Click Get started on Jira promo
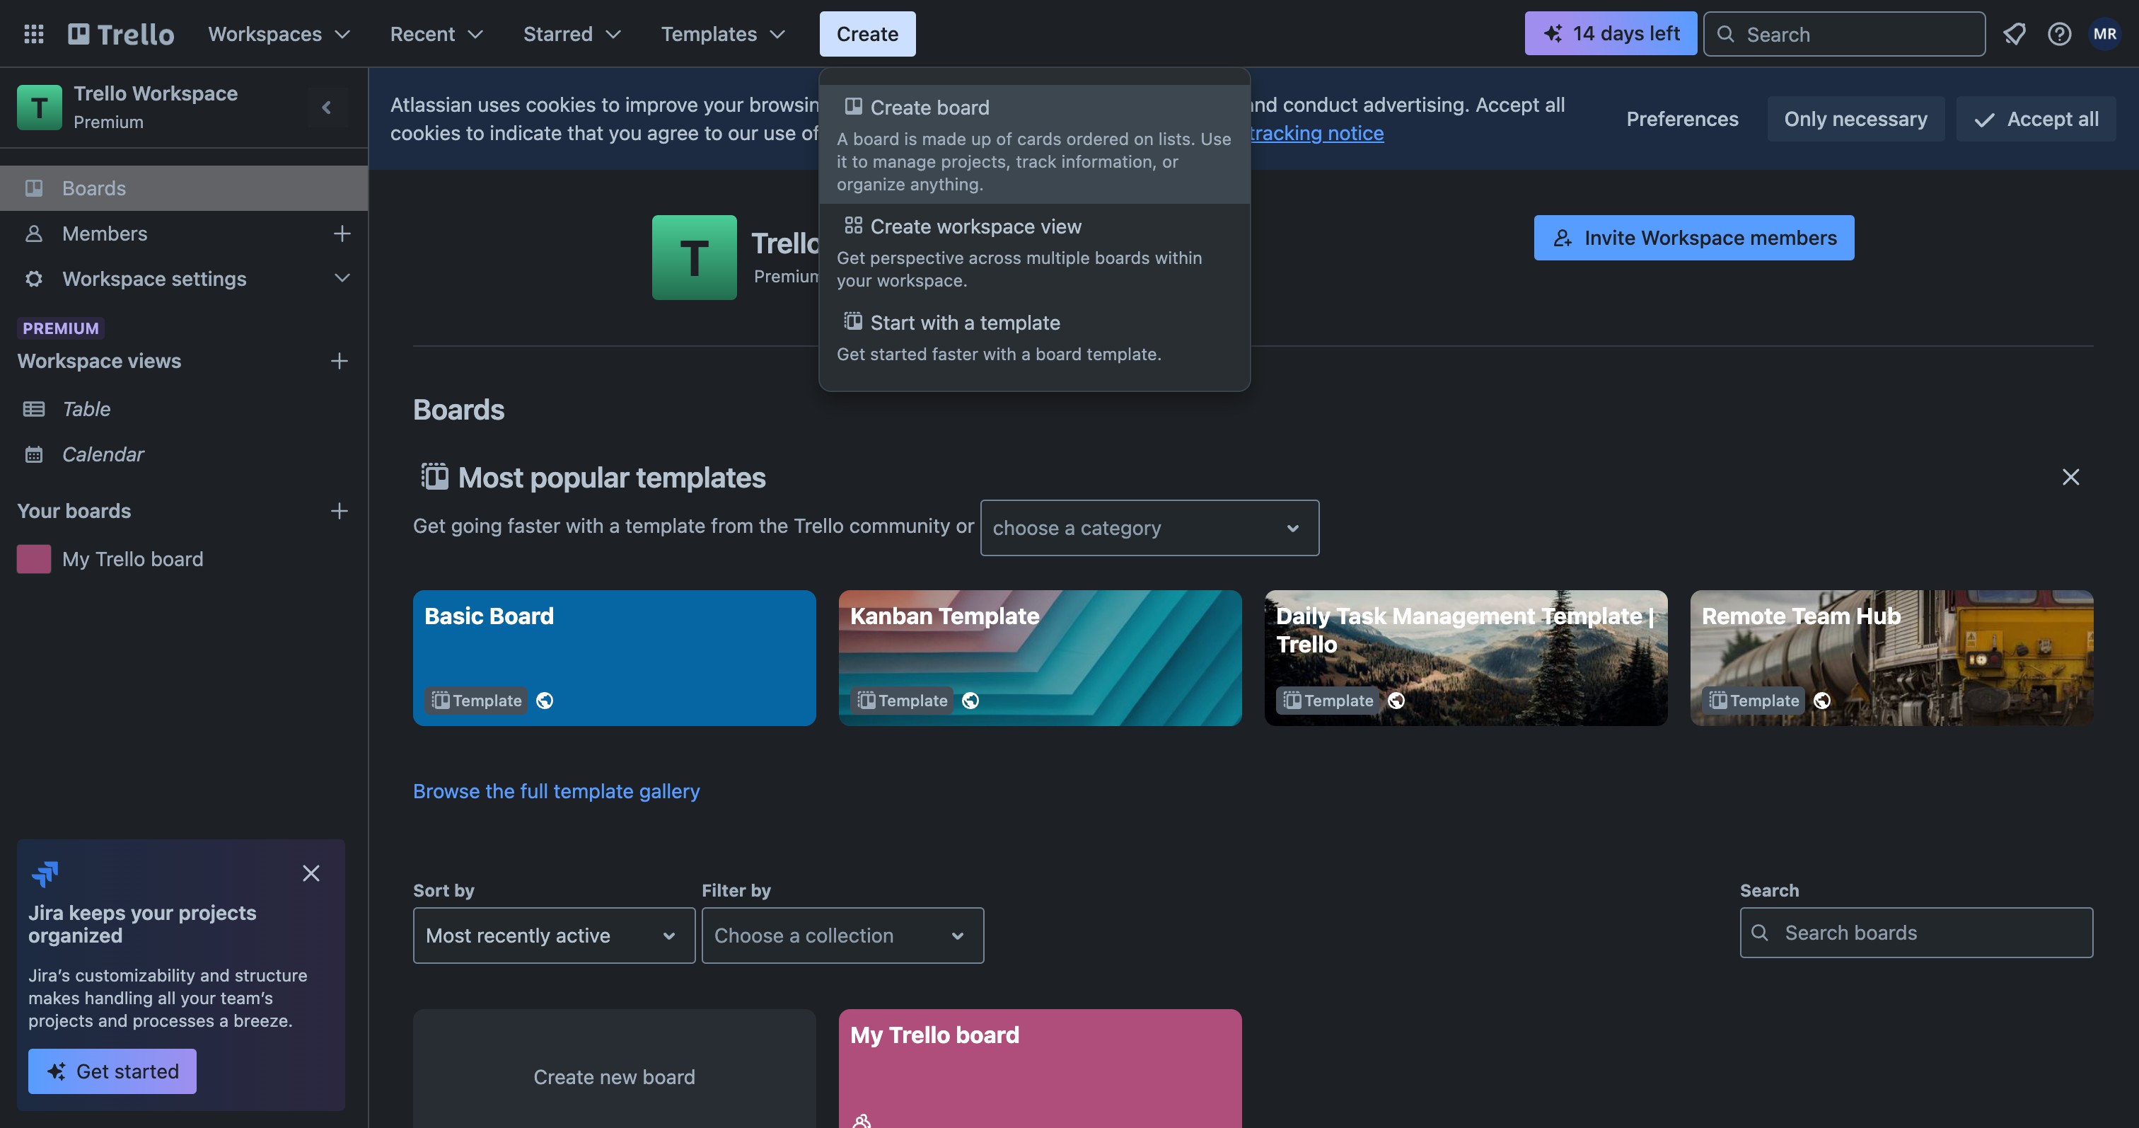Image resolution: width=2139 pixels, height=1128 pixels. point(112,1071)
